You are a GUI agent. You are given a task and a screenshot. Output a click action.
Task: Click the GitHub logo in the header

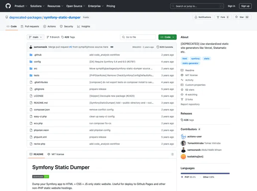[8, 6]
